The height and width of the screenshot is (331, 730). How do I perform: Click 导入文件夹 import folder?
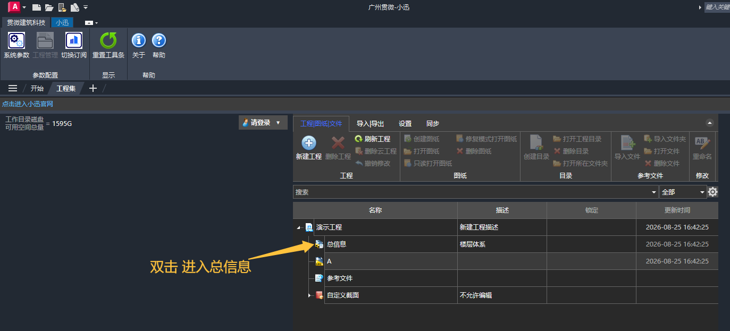point(665,139)
